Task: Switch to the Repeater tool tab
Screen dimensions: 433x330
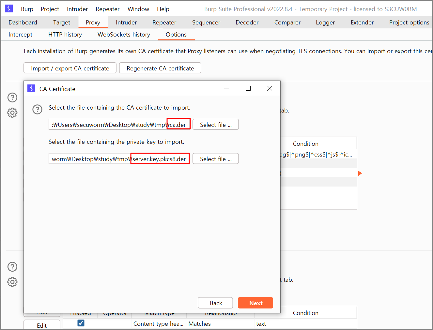Action: (164, 22)
